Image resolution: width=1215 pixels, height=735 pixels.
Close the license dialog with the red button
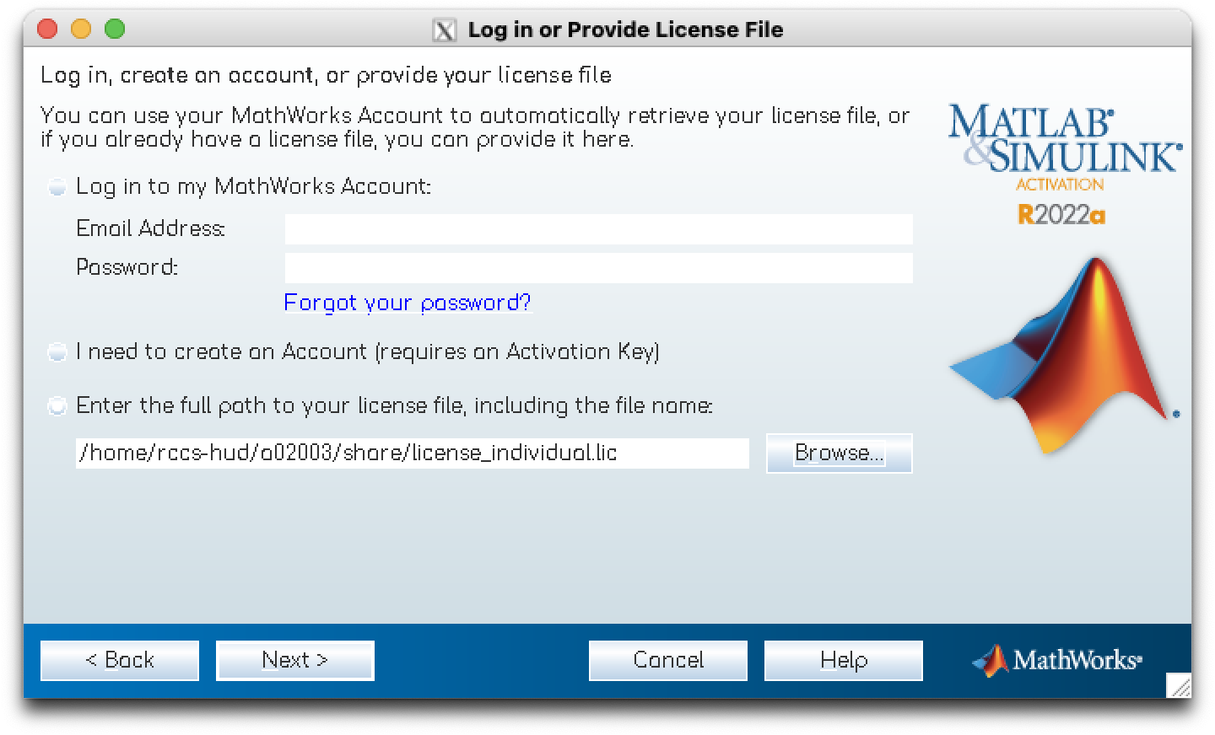click(48, 30)
